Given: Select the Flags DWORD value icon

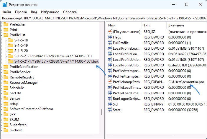Looking at the screenshot, I should pos(110,37).
